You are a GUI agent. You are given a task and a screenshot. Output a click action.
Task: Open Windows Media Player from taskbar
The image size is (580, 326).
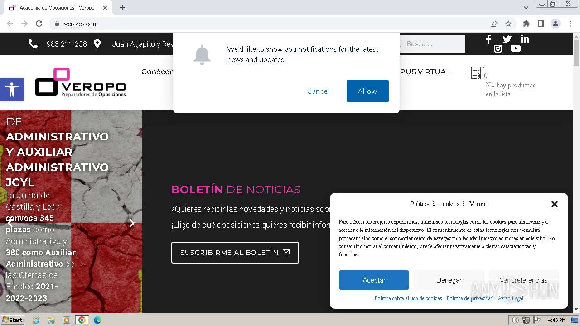(67, 320)
